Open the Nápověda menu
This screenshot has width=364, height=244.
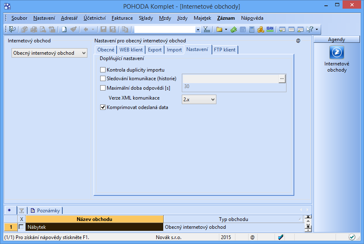pyautogui.click(x=252, y=18)
